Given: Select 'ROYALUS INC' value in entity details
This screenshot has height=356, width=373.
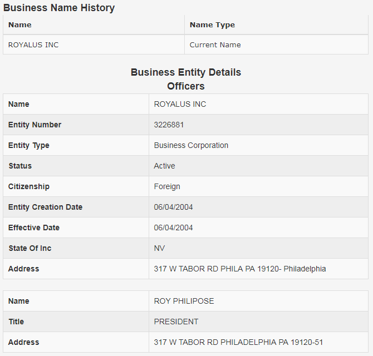Looking at the screenshot, I should (180, 104).
